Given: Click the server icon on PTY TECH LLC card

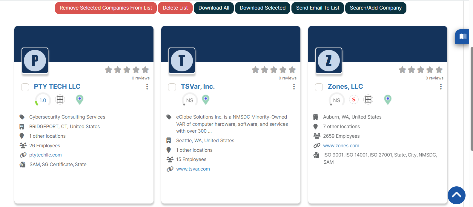Looking at the screenshot, I should [60, 99].
